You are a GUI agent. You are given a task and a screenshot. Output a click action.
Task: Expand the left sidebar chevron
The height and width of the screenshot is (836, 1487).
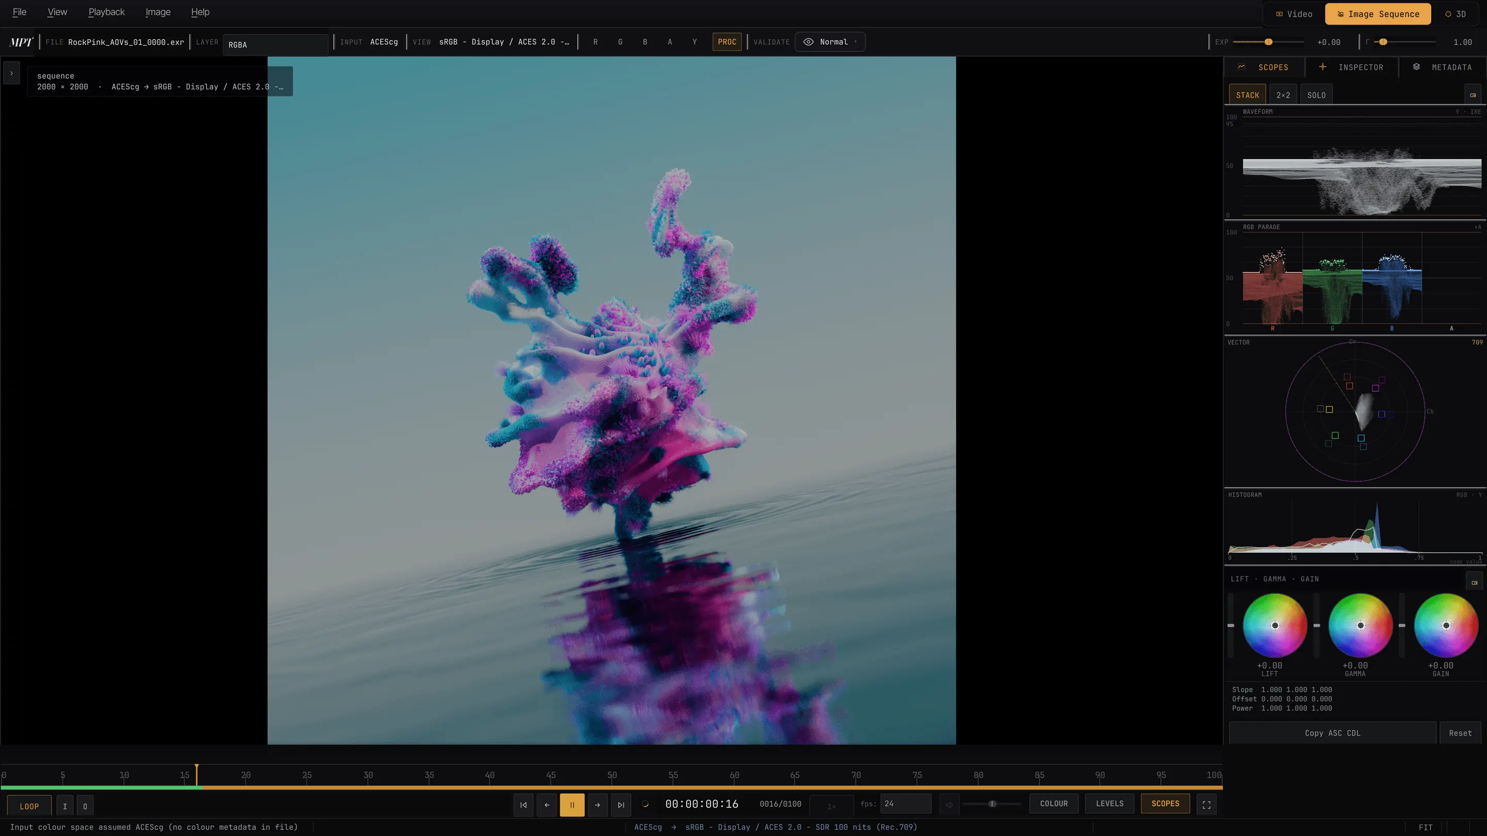pos(11,73)
